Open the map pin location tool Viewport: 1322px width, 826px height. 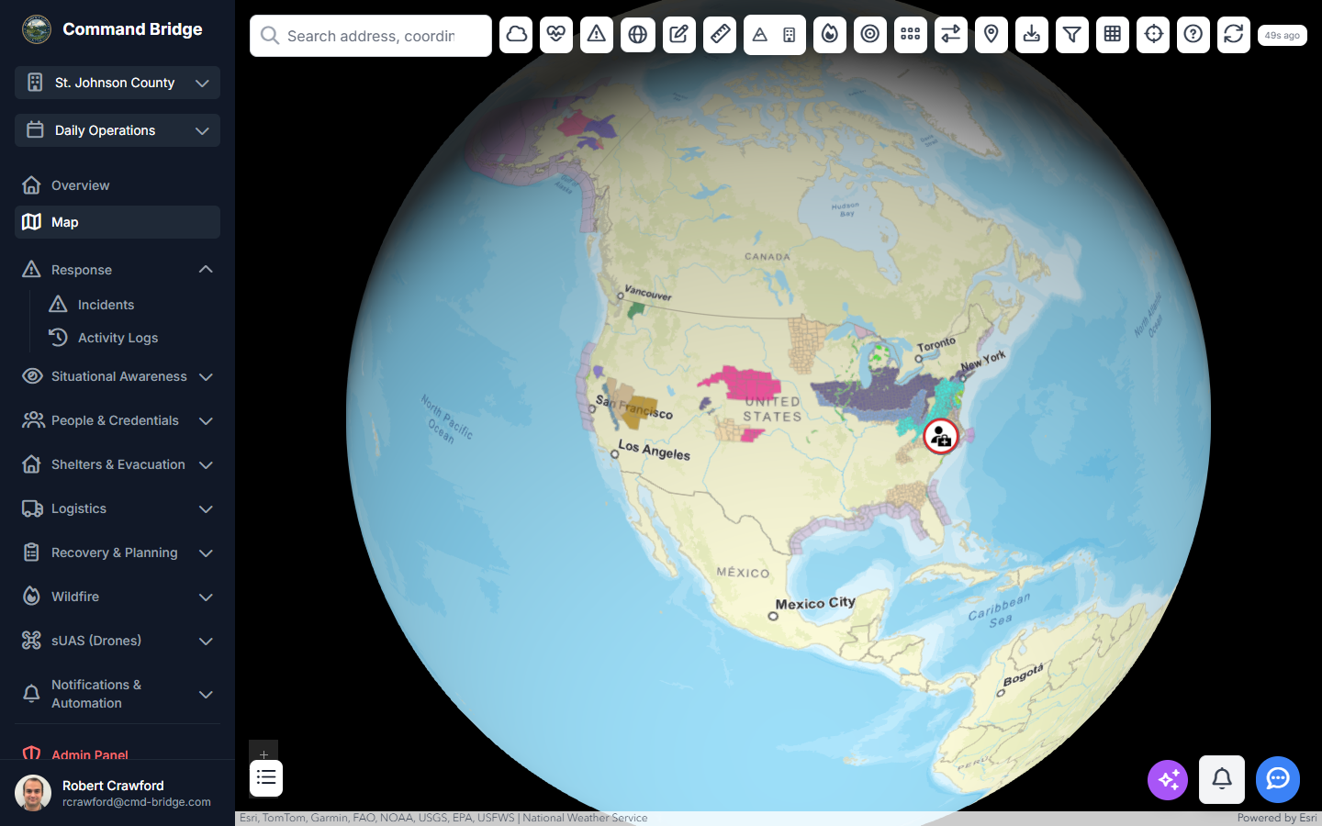(991, 34)
